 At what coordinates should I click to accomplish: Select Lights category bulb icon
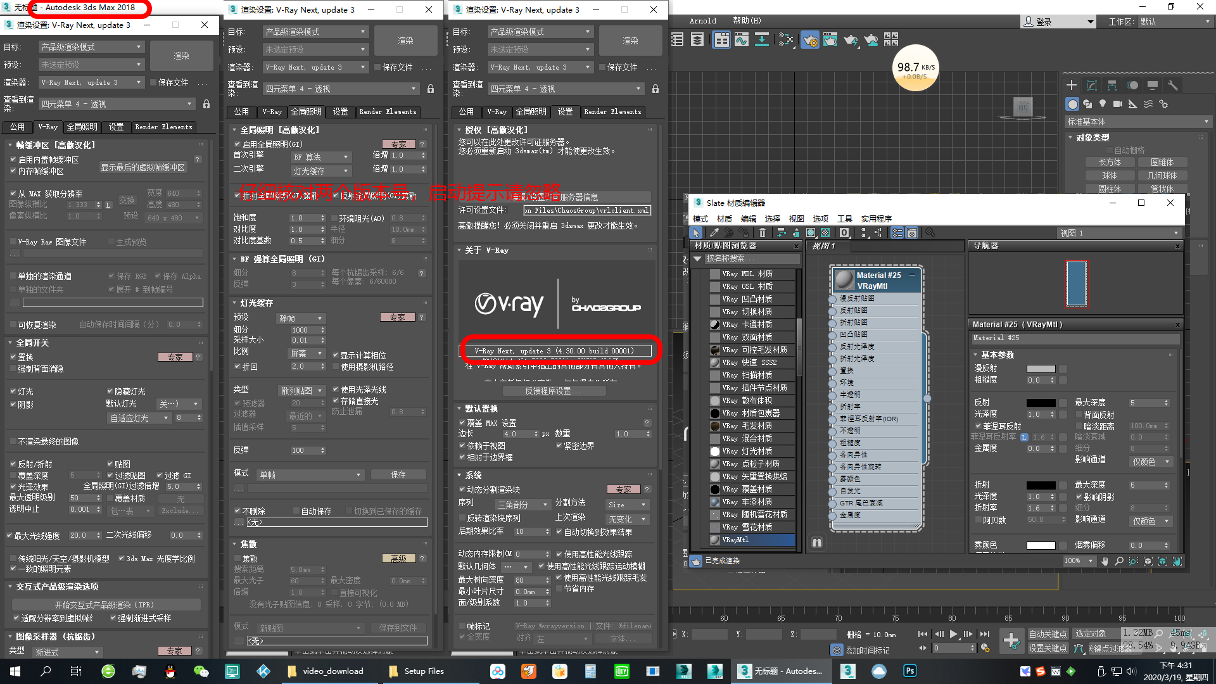pyautogui.click(x=1103, y=104)
